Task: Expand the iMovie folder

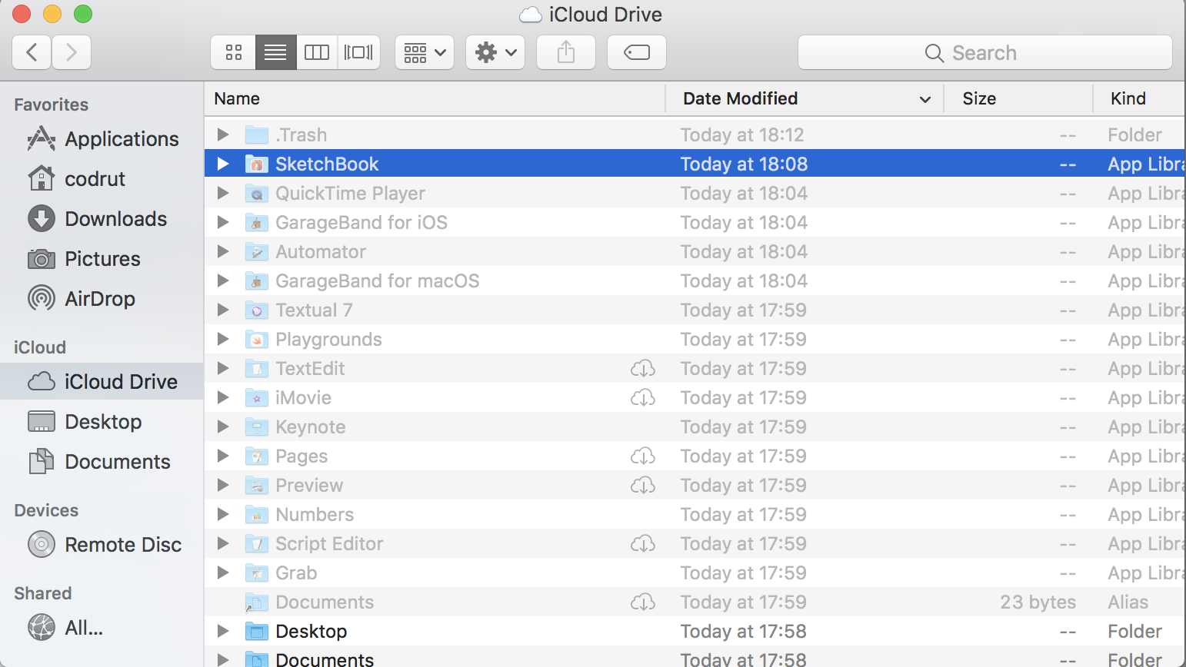Action: click(223, 397)
